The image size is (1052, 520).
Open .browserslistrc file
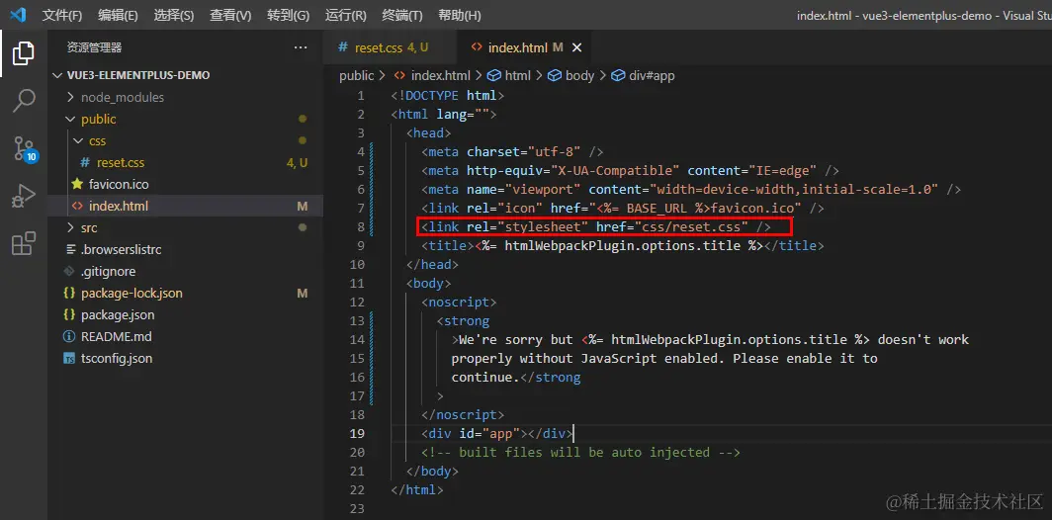[186, 249]
